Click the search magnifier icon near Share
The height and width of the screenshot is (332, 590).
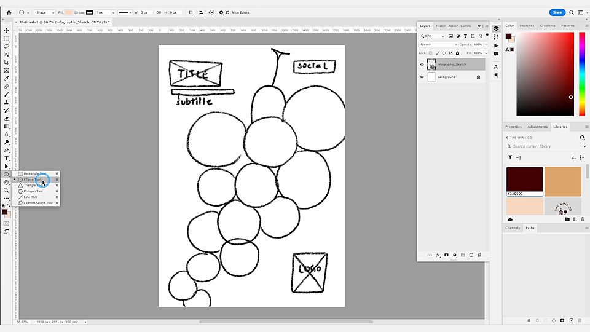click(x=571, y=12)
